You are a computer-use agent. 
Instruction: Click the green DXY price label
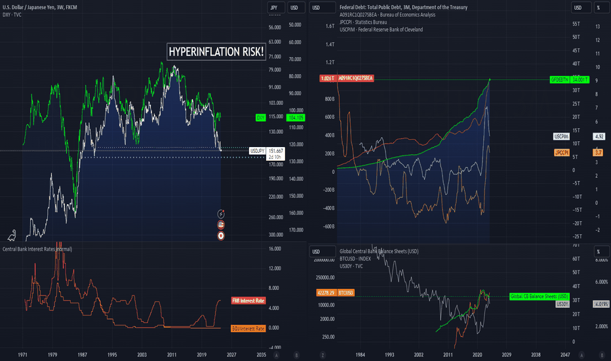[260, 117]
